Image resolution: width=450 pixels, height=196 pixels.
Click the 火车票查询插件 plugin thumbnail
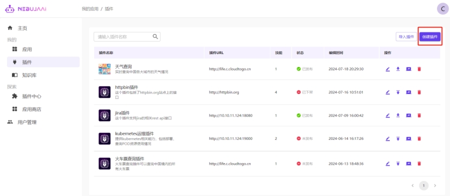point(105,164)
